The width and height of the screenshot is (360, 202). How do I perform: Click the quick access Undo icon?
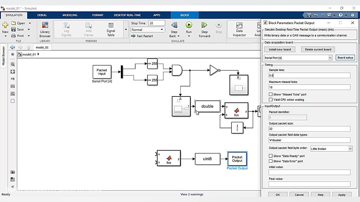pyautogui.click(x=316, y=15)
